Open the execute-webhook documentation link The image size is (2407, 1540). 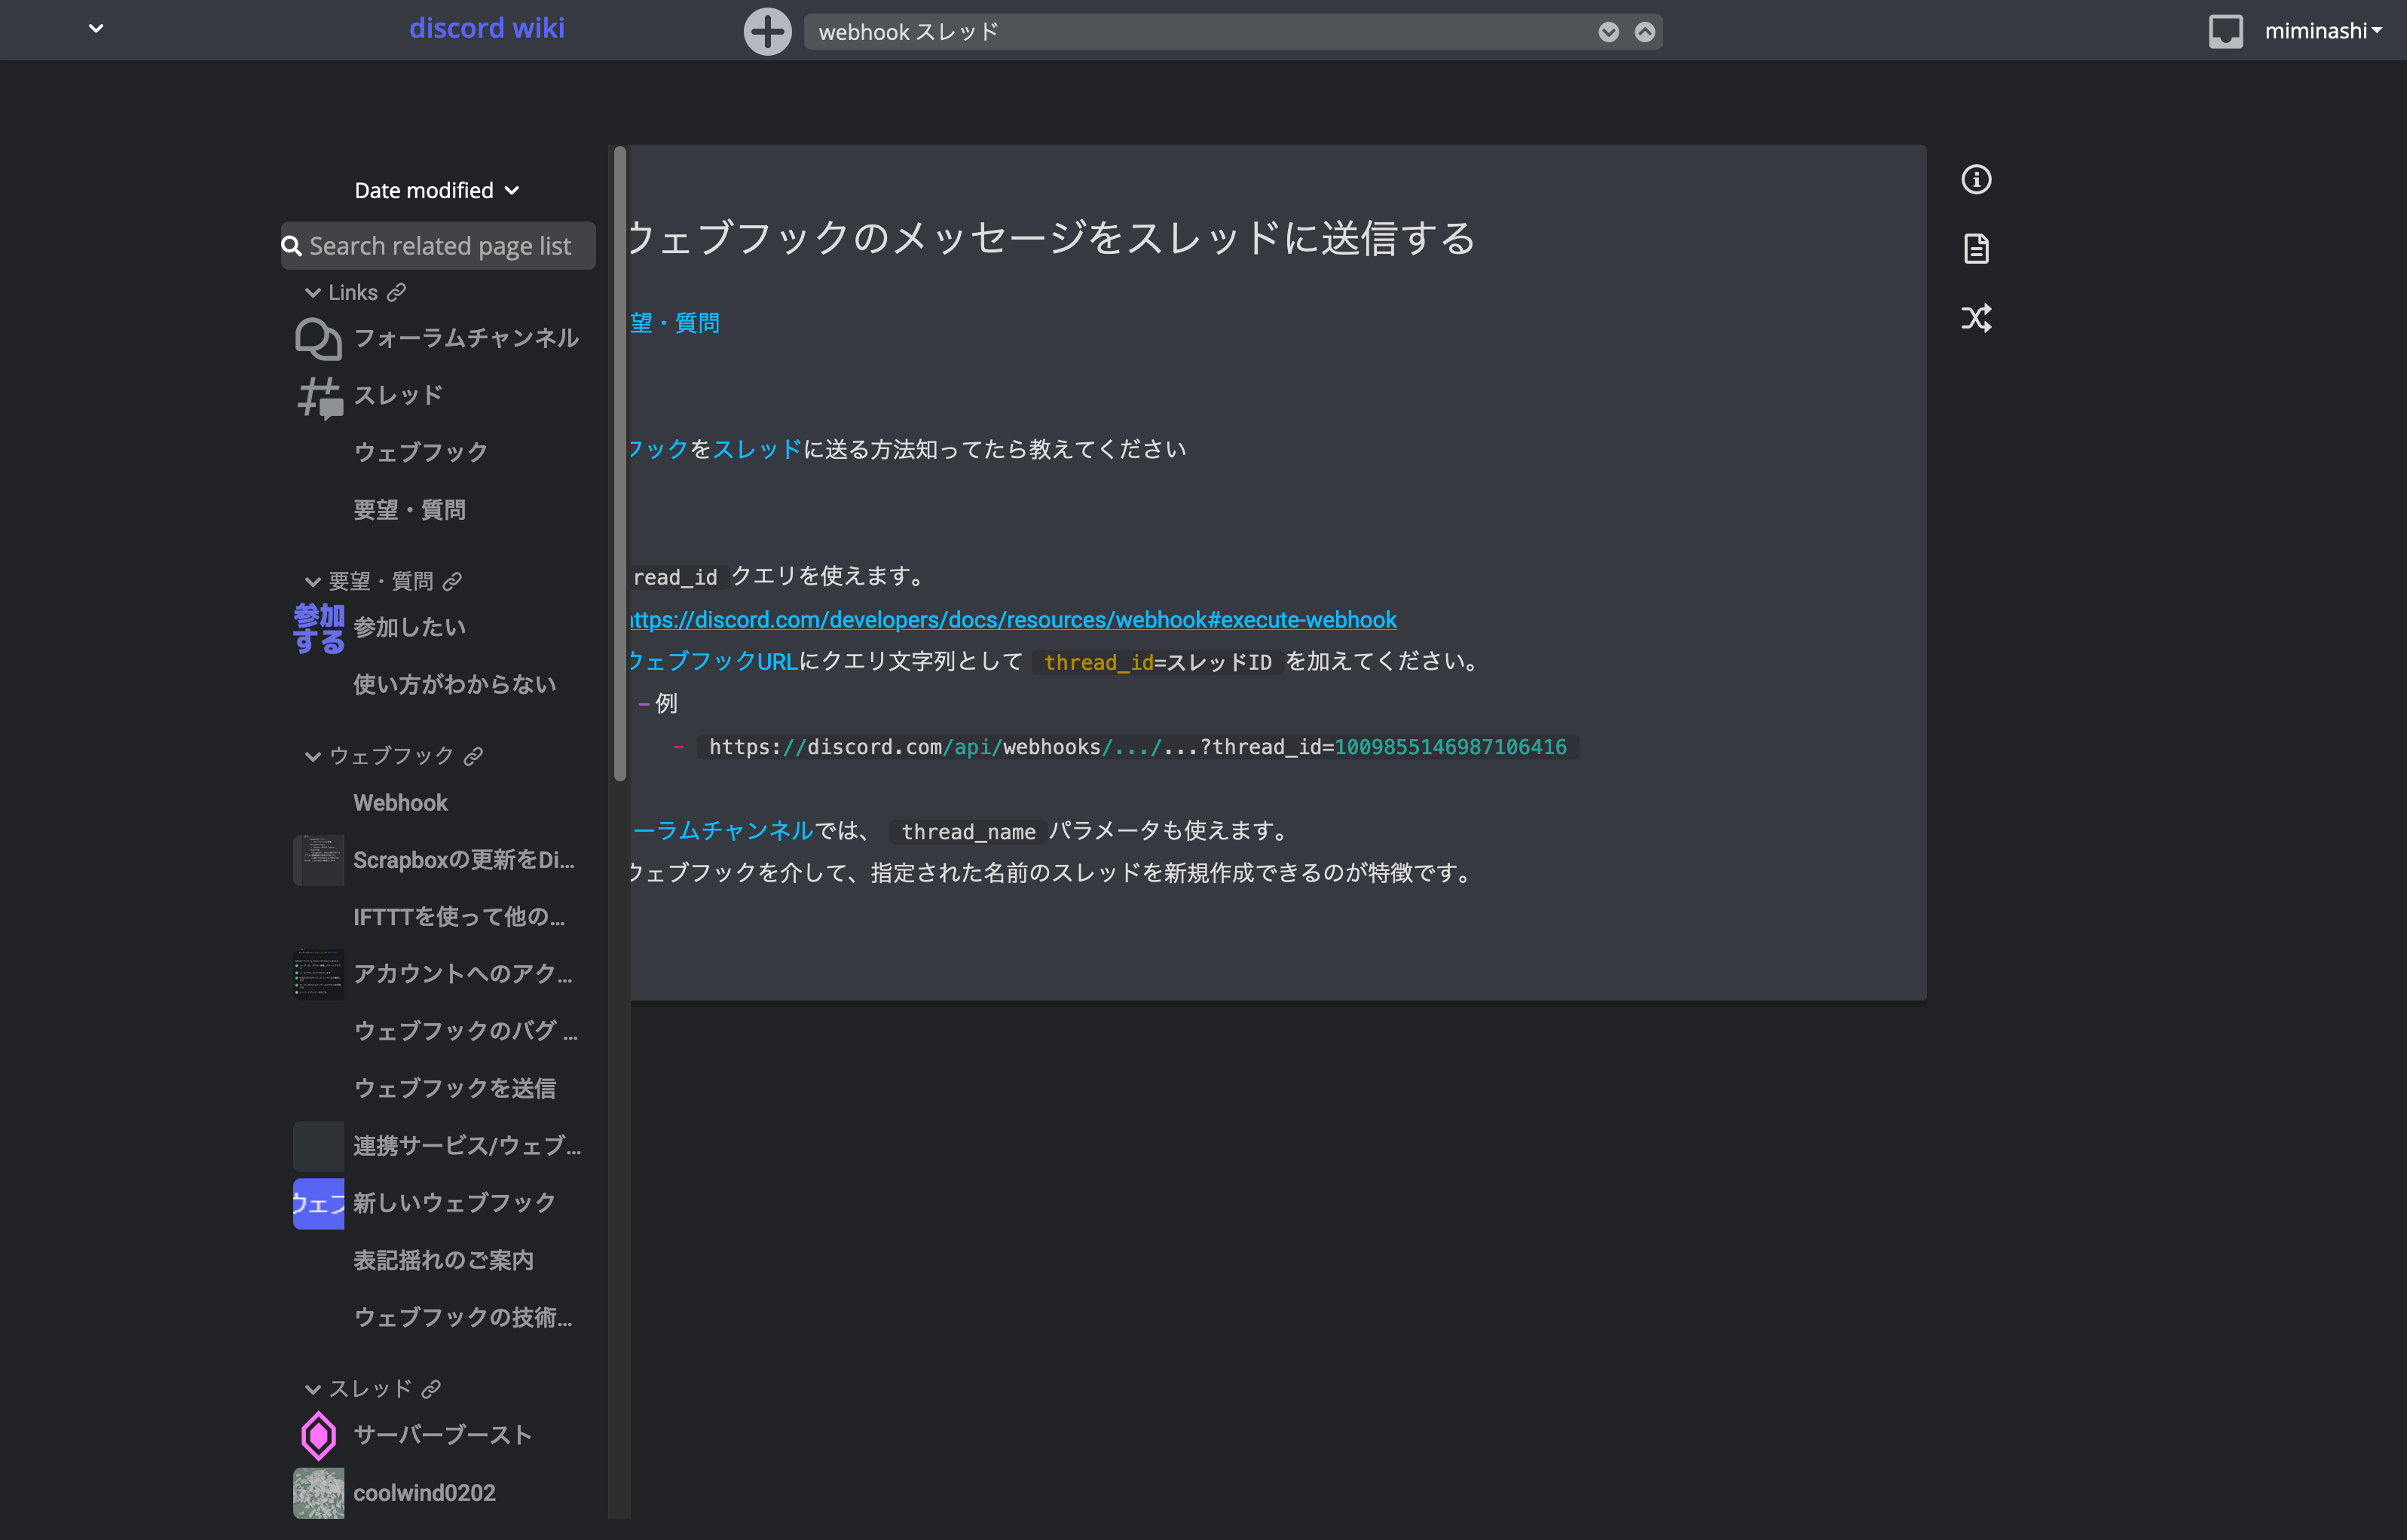1012,620
